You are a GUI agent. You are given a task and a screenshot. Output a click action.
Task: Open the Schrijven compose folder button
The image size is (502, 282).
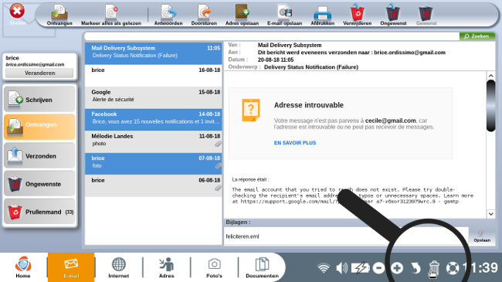pyautogui.click(x=39, y=100)
